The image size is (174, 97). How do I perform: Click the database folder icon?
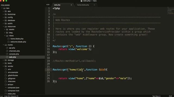pos(6,20)
